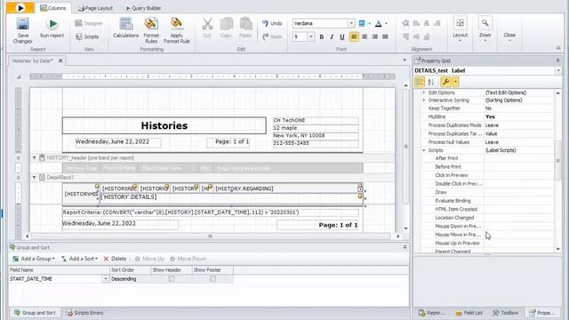
Task: Toggle underline formatting
Action: tap(341, 36)
